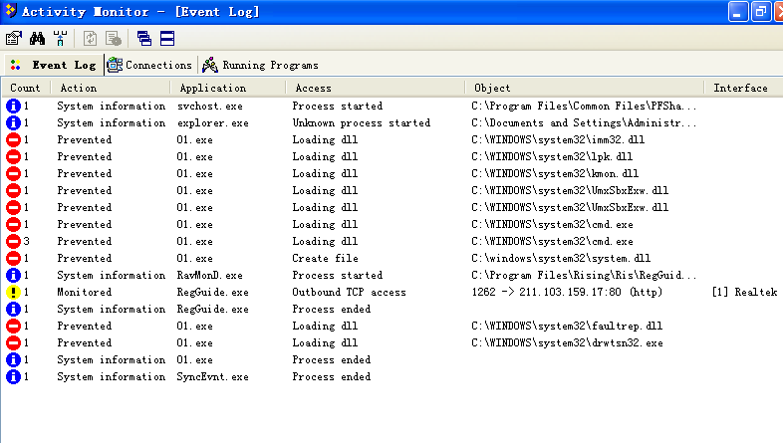783x443 pixels.
Task: Click info icon of explorer.exe row
Action: [14, 122]
